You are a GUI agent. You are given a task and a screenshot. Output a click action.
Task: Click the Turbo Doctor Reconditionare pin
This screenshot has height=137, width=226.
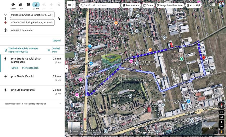click(x=163, y=105)
